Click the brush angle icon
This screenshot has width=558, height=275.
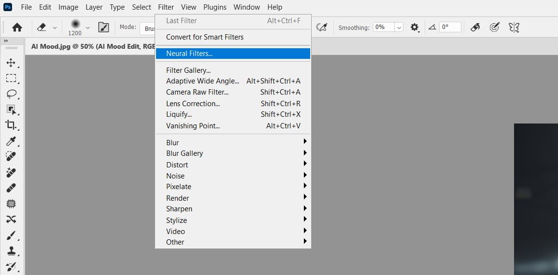click(432, 27)
